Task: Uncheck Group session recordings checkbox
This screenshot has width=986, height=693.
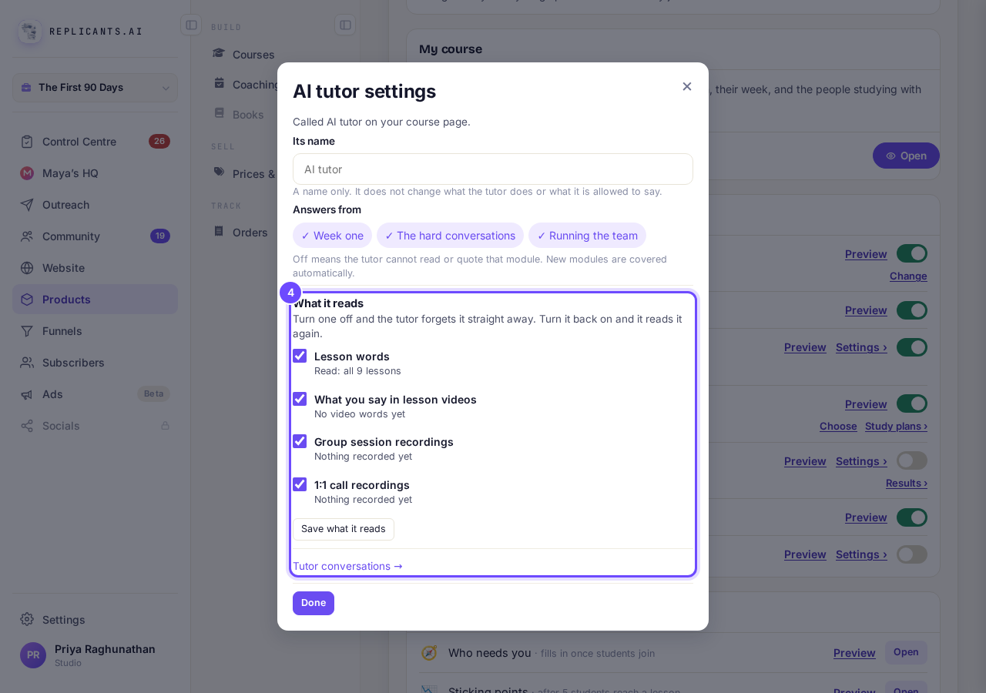Action: (300, 441)
